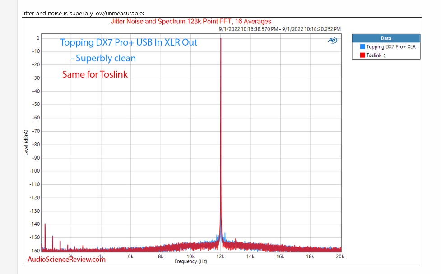This screenshot has height=274, width=441.
Task: Click the 12k frequency axis tick label
Action: coord(220,256)
